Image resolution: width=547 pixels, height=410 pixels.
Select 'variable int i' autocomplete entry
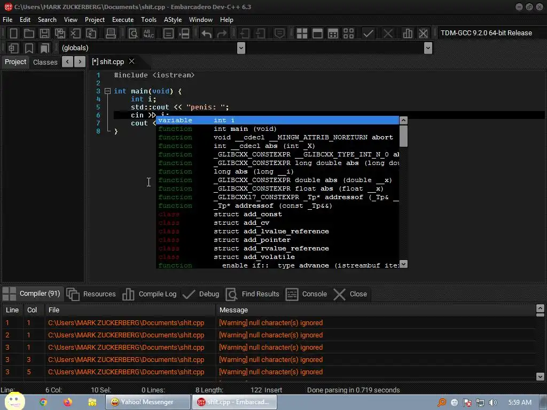click(x=277, y=120)
